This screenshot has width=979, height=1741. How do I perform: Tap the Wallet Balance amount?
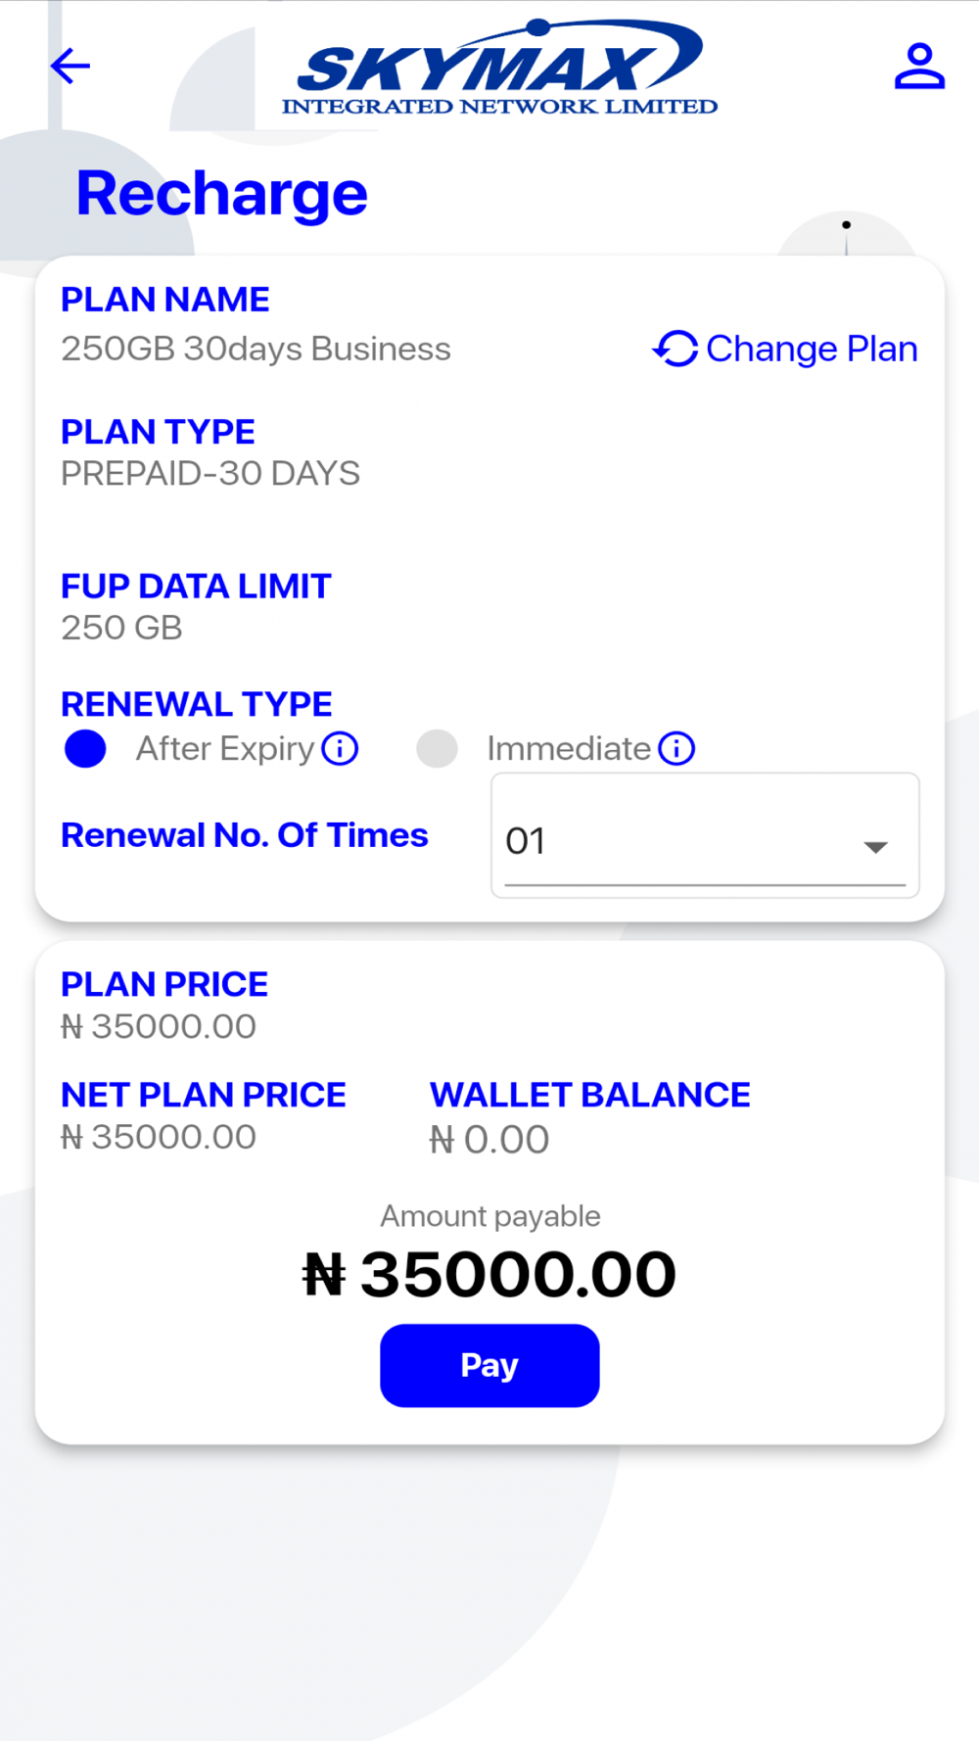(489, 1139)
